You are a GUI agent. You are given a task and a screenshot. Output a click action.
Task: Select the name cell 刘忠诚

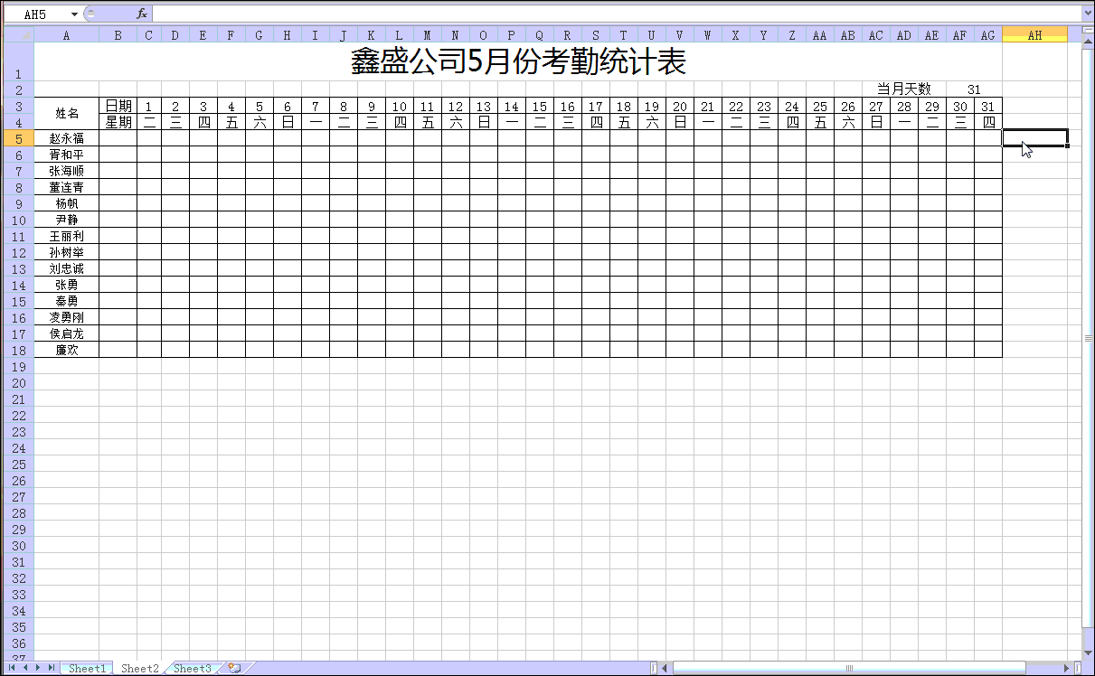point(67,268)
